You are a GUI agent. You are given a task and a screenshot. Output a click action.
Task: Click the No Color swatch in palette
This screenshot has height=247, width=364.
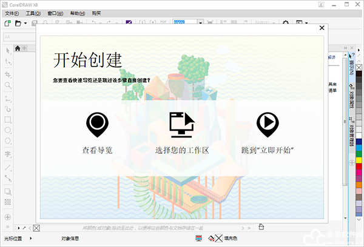coord(359,67)
